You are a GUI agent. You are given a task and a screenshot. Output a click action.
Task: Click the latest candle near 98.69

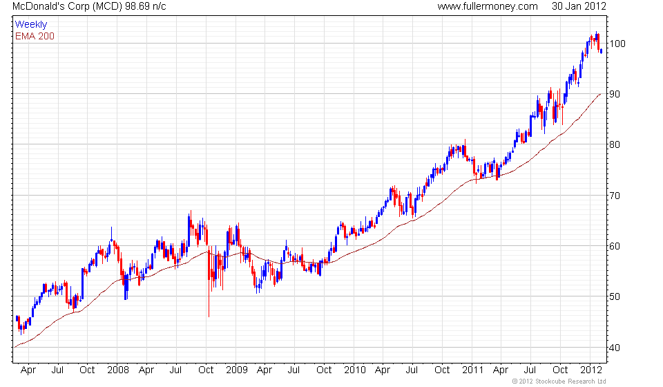(602, 50)
